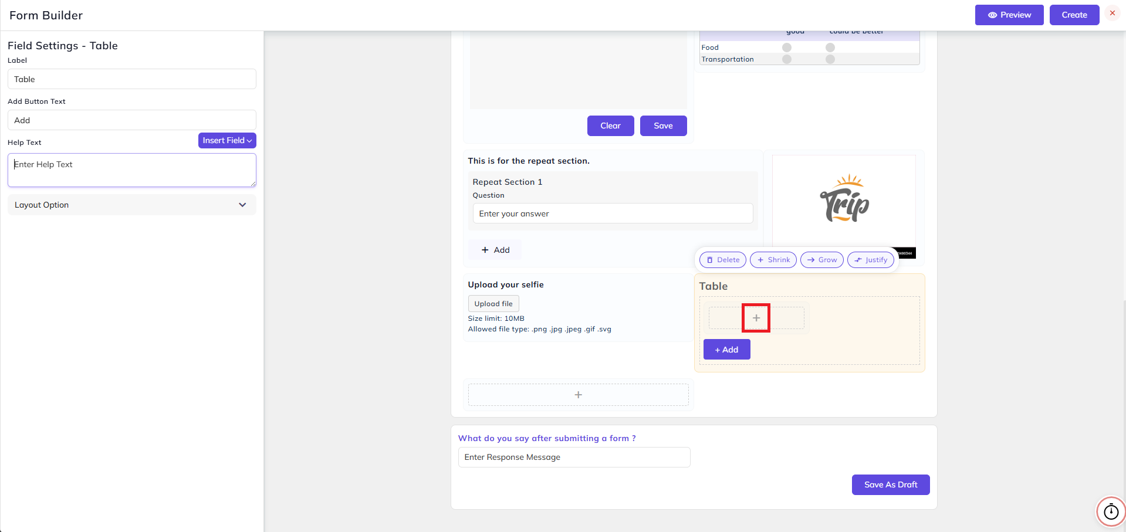Delete the selected Table field
Screen dimensions: 1126x532
723,260
